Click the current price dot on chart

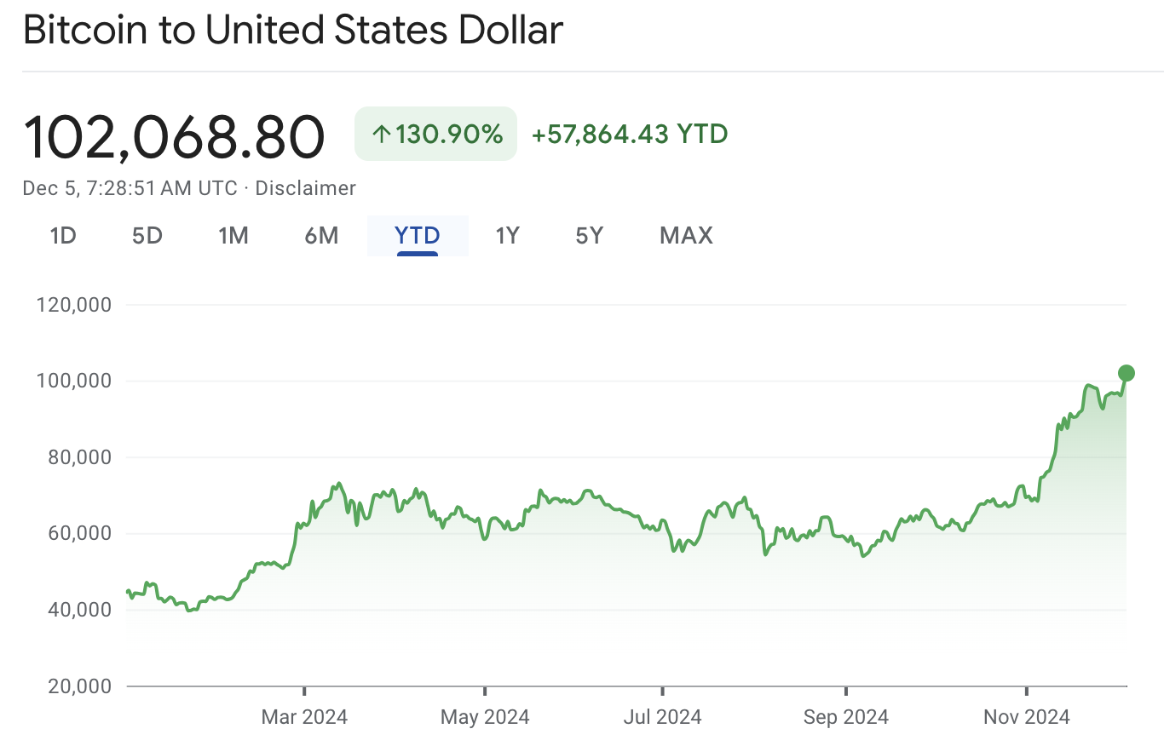coord(1127,373)
